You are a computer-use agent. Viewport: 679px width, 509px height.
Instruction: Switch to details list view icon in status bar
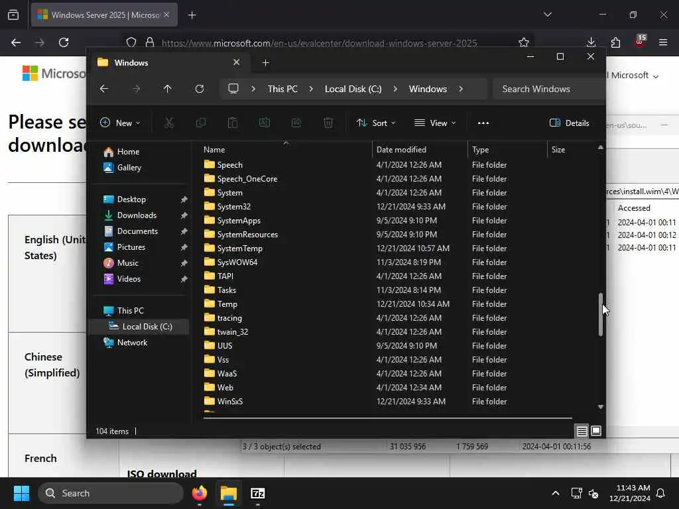(582, 431)
